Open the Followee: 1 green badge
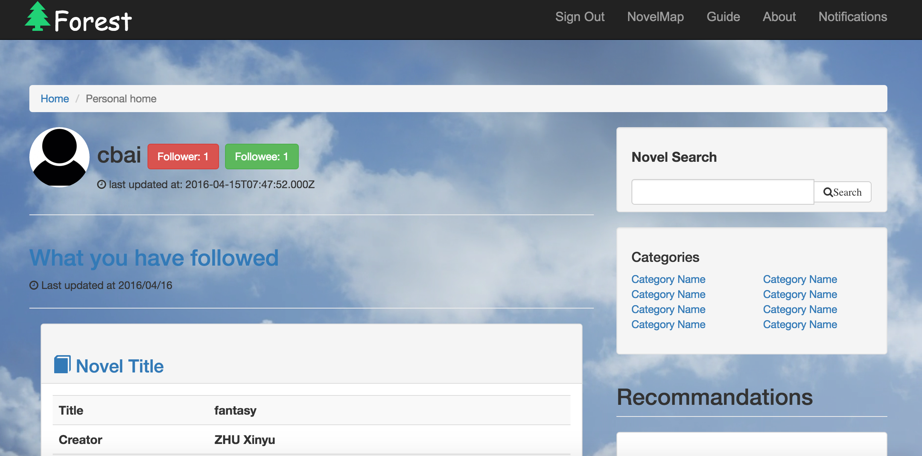Viewport: 922px width, 456px height. point(262,157)
